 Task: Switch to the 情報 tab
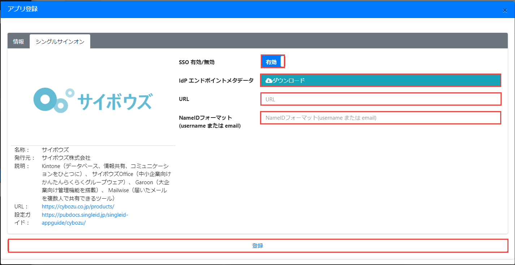[x=18, y=41]
